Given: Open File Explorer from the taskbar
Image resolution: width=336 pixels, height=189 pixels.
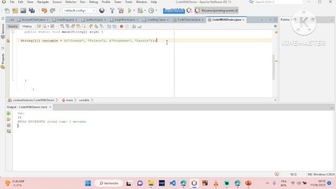Looking at the screenshot, I should coord(151,183).
